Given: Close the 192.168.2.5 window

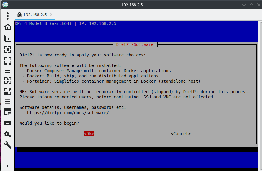Looking at the screenshot, I should 259,5.
